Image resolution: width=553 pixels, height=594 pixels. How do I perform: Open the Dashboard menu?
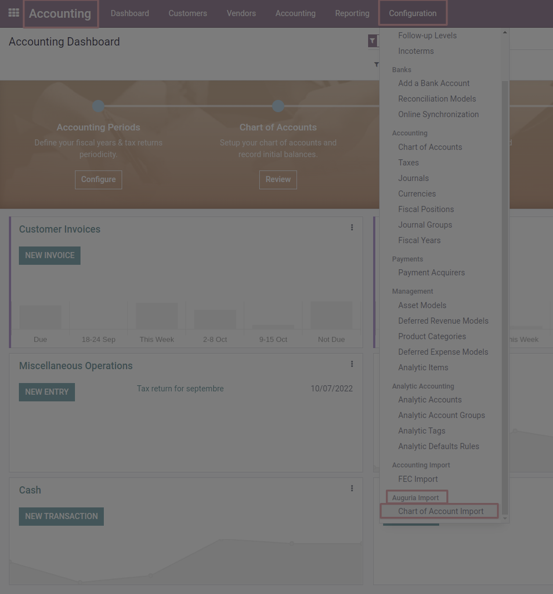point(129,13)
